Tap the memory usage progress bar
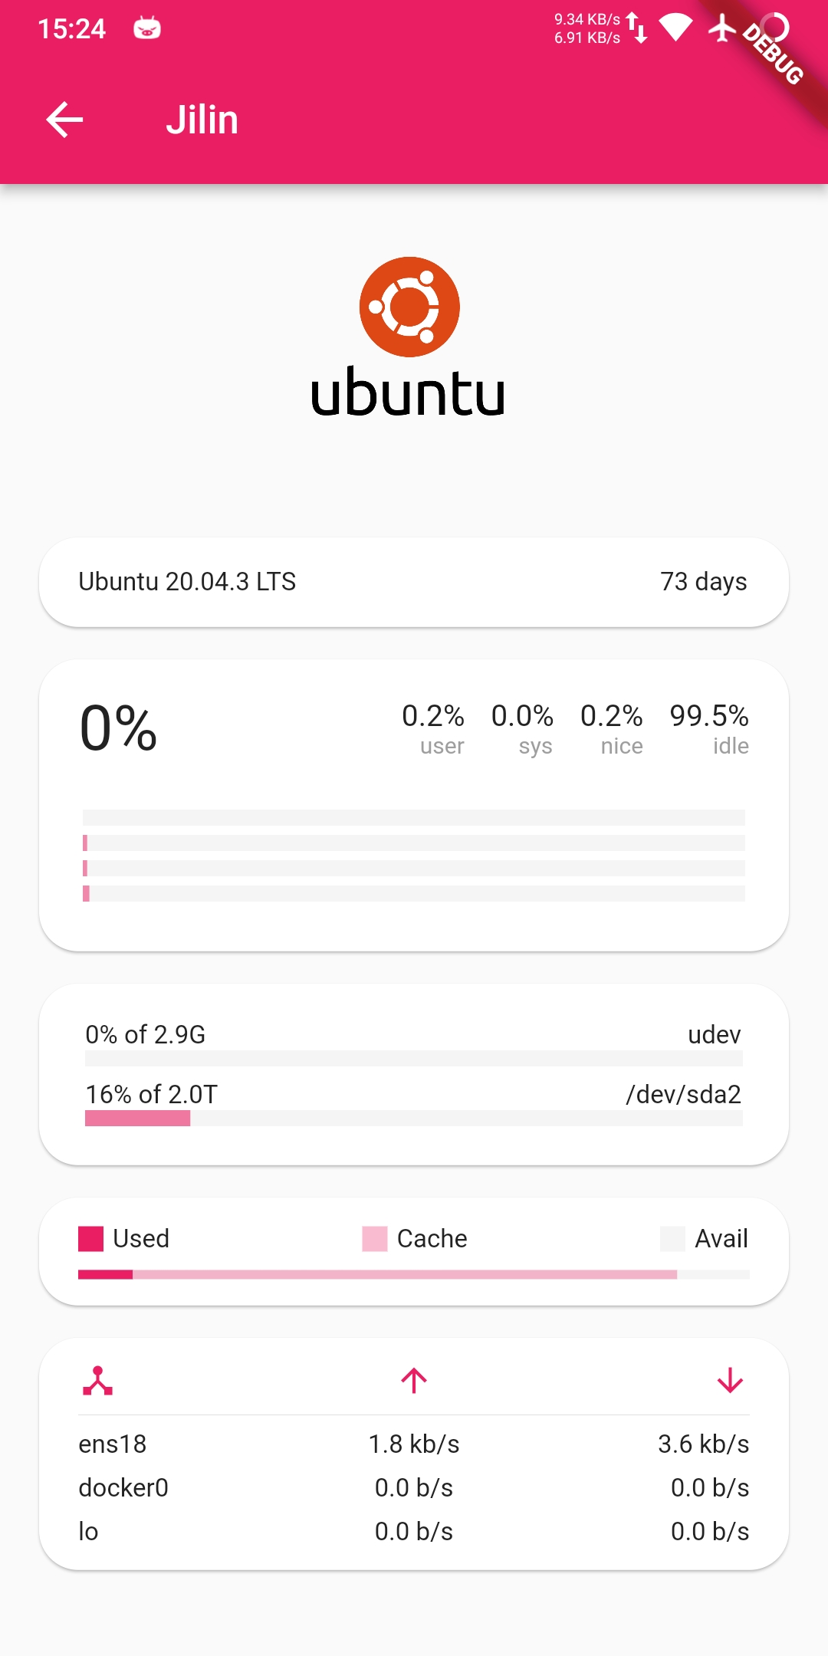828x1656 pixels. (x=414, y=1274)
